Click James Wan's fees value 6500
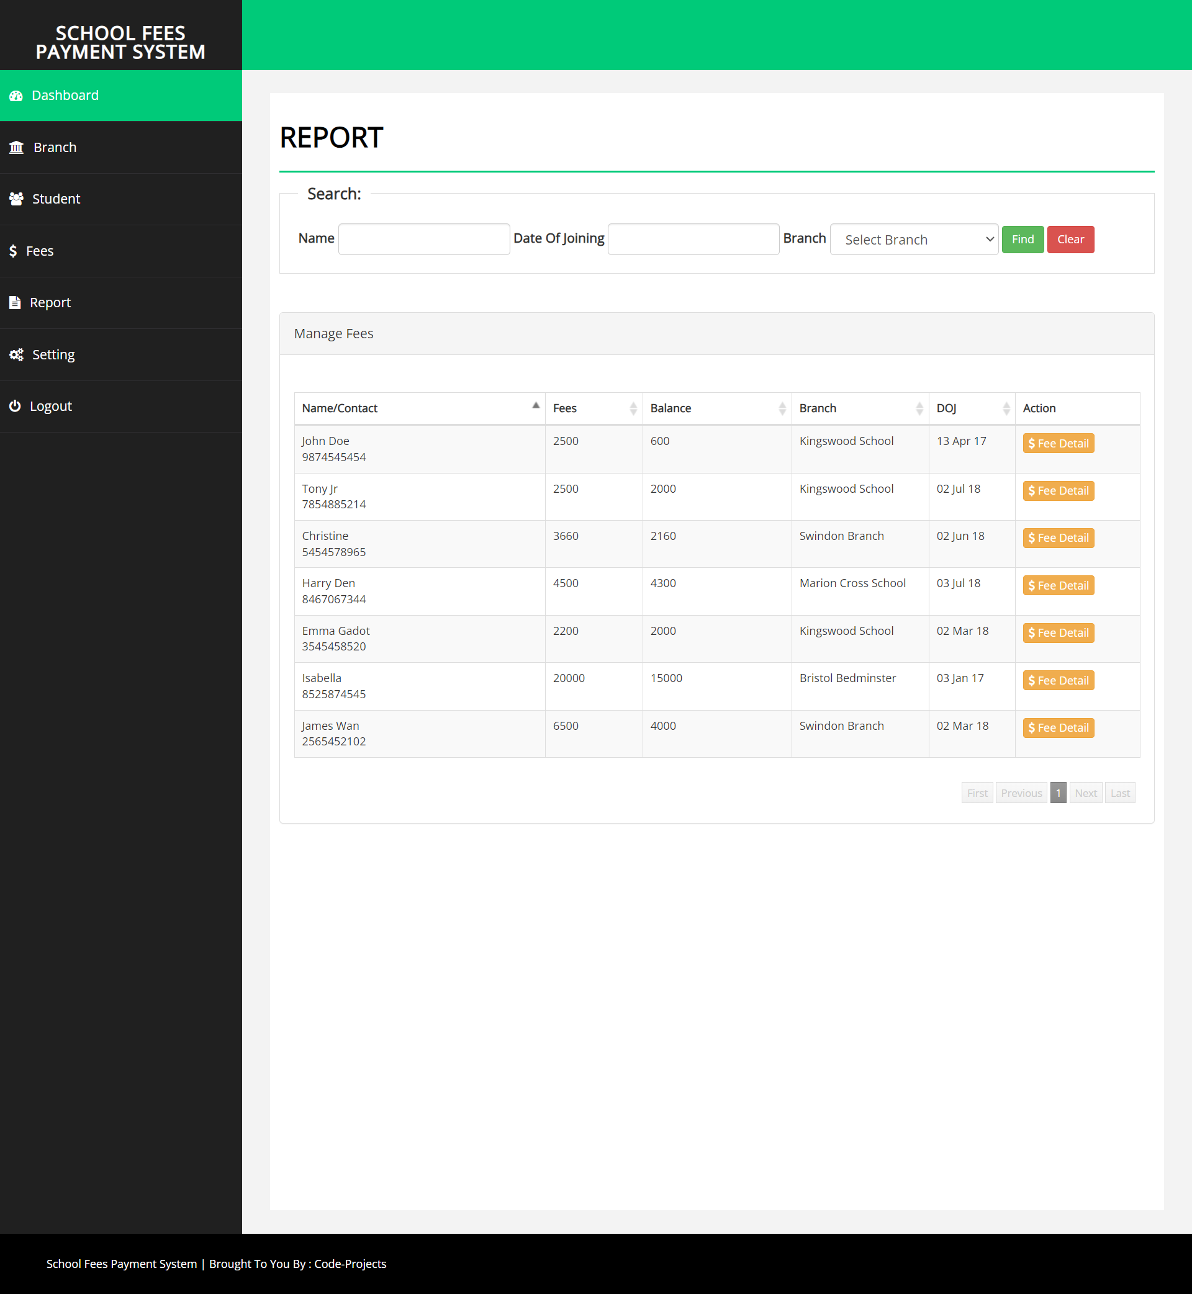This screenshot has height=1294, width=1192. tap(566, 726)
